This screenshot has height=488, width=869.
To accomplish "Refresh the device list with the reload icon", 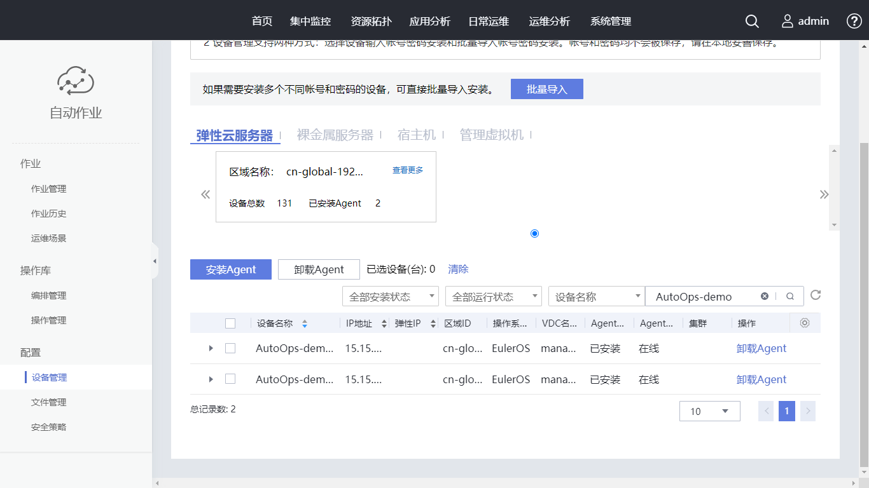I will coord(816,295).
